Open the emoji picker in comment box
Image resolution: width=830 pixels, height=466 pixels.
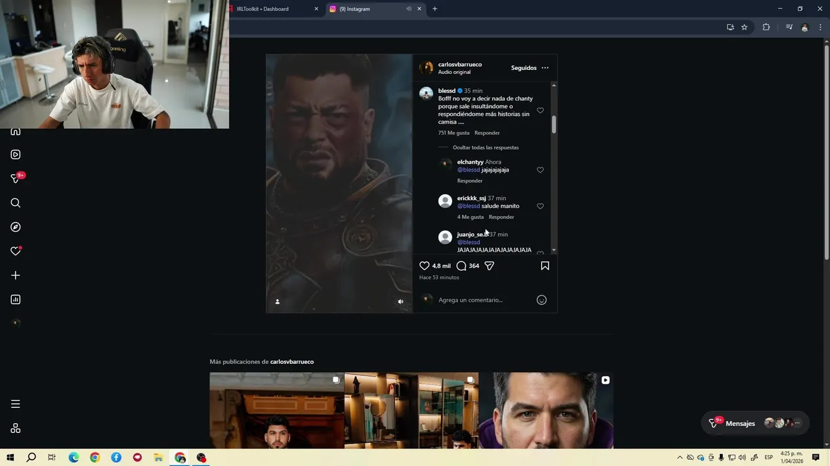click(541, 300)
